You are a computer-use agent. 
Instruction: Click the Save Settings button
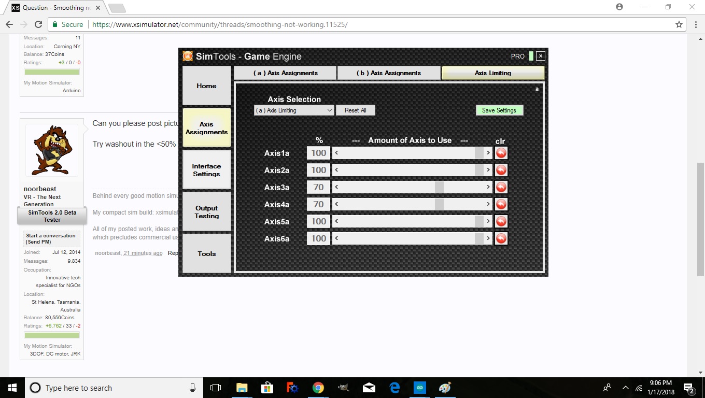point(499,110)
